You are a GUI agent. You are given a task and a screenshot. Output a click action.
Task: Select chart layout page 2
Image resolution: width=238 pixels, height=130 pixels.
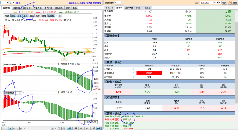pyautogui.click(x=7, y=128)
